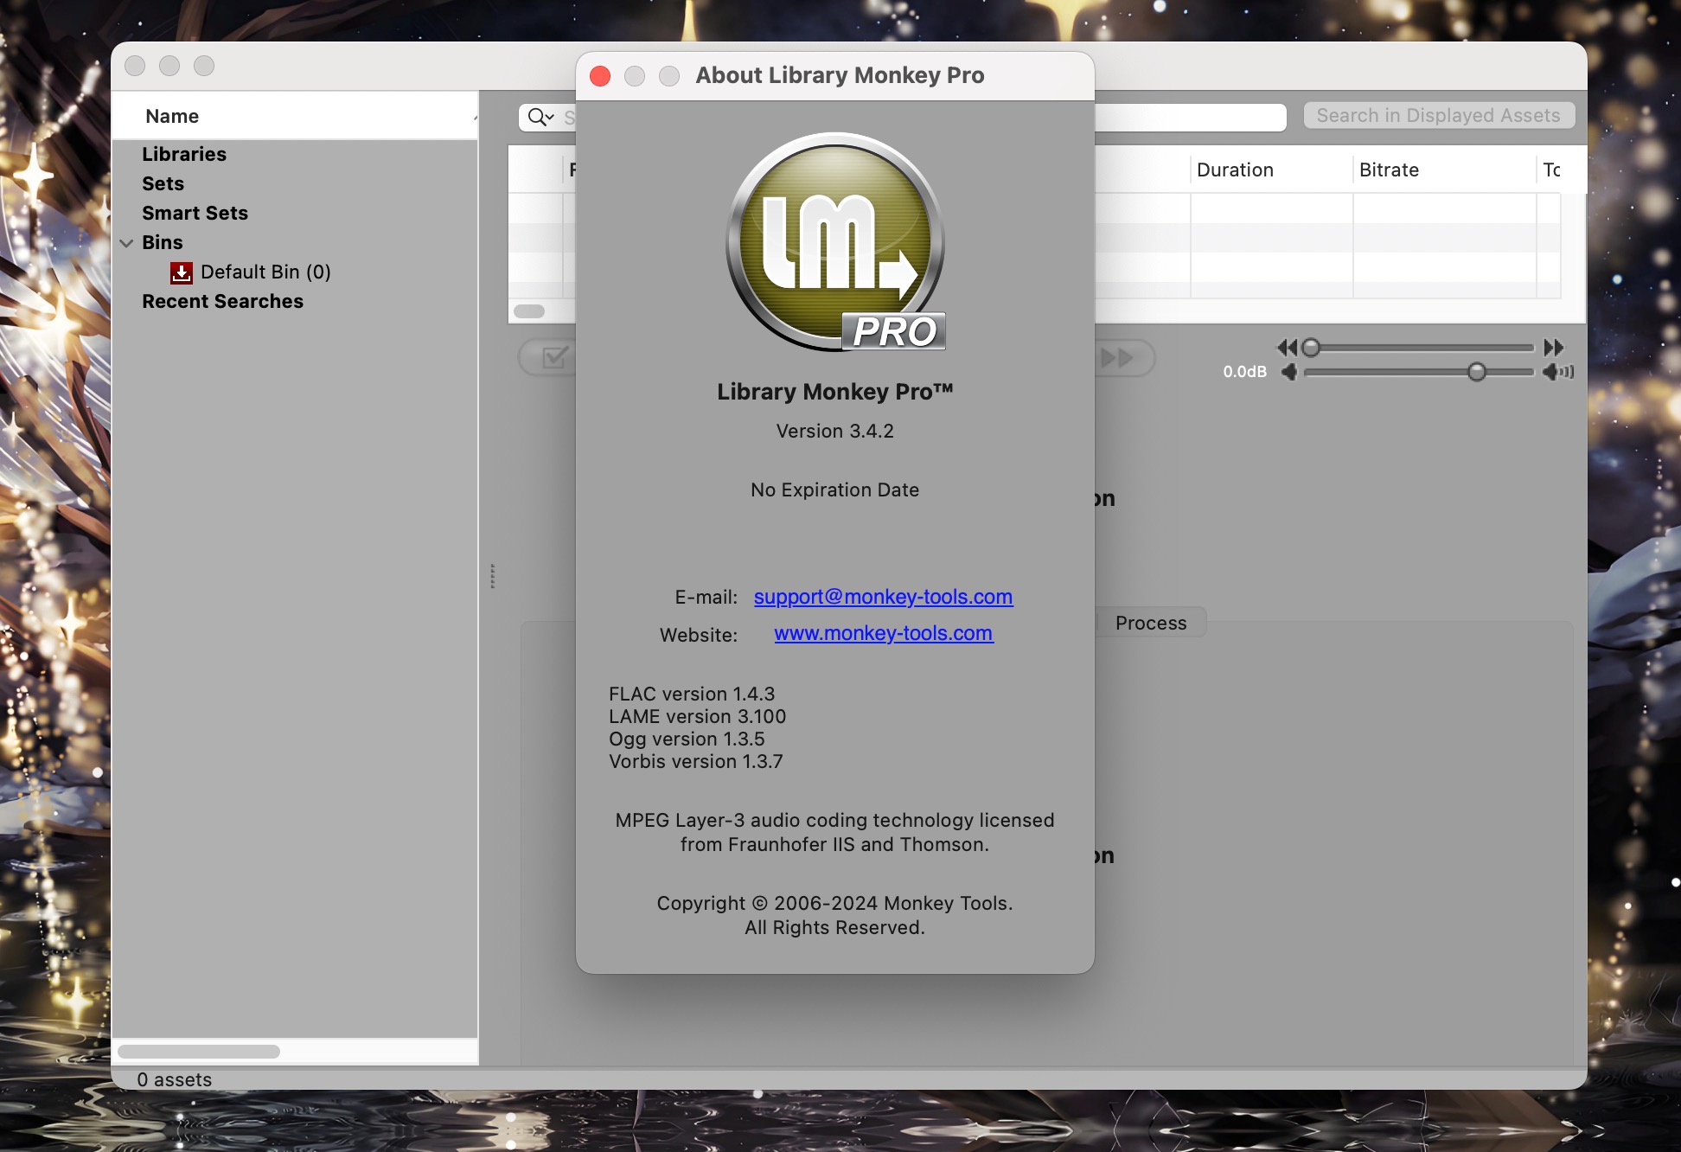
Task: Select Sets in the sidebar
Action: tap(163, 183)
